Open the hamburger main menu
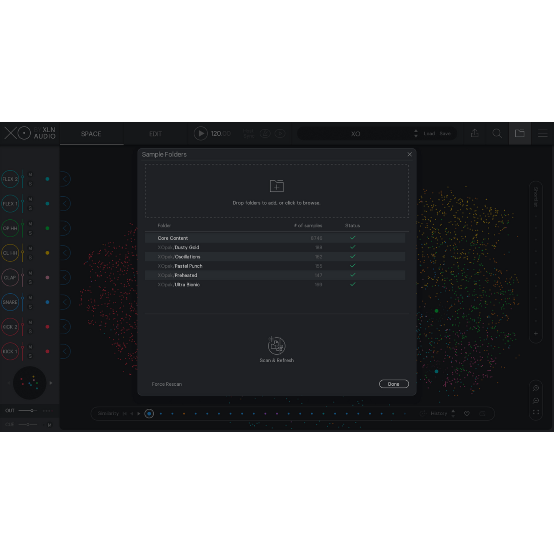Viewport: 554px width, 554px height. pos(542,133)
